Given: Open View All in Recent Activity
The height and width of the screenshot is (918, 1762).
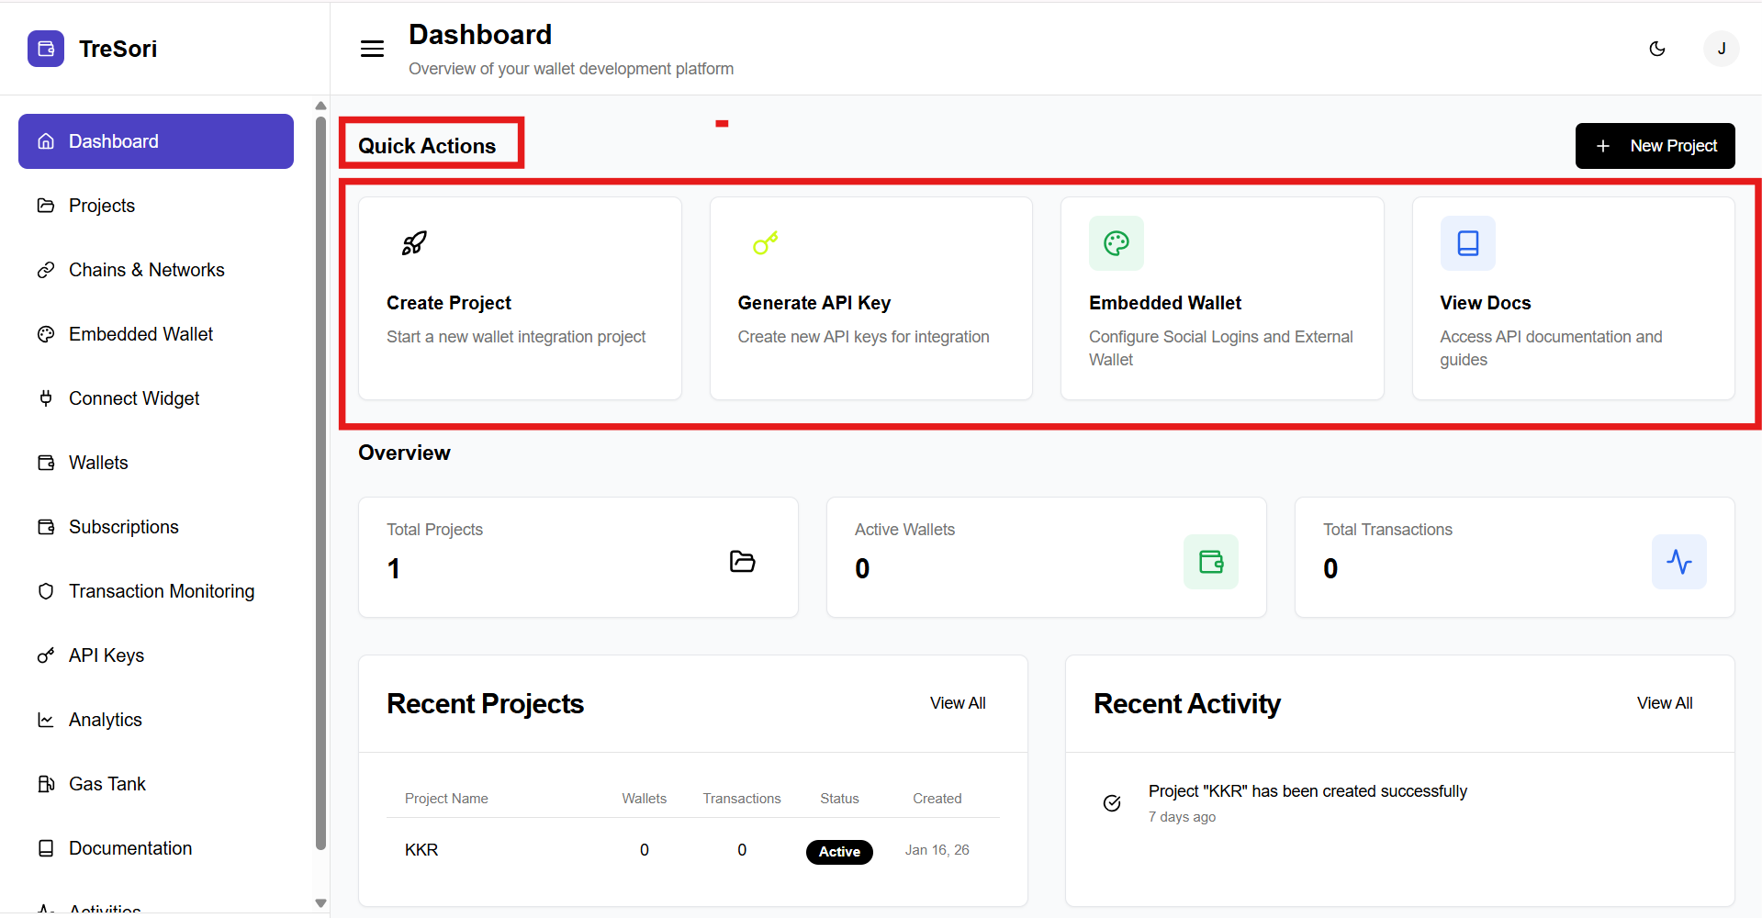Looking at the screenshot, I should 1664,703.
